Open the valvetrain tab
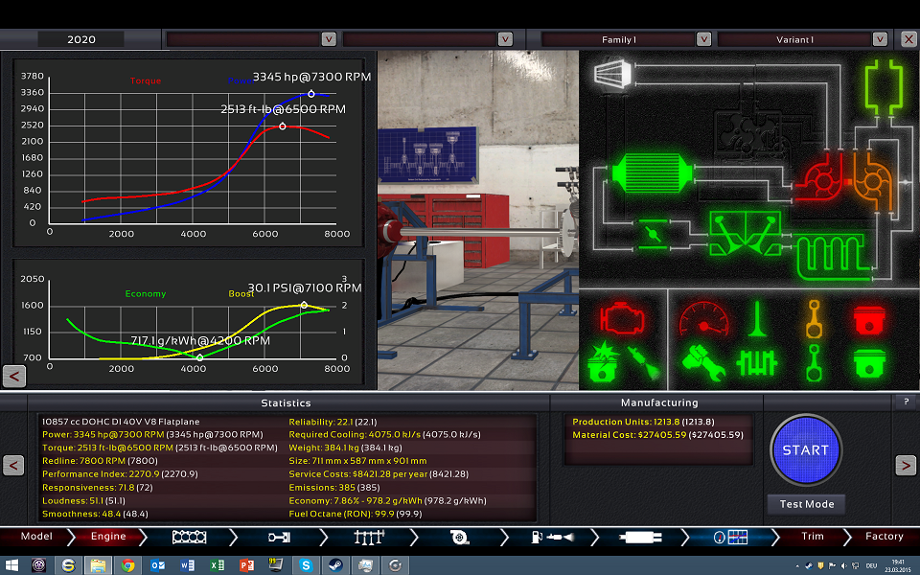The width and height of the screenshot is (920, 575). [x=369, y=537]
